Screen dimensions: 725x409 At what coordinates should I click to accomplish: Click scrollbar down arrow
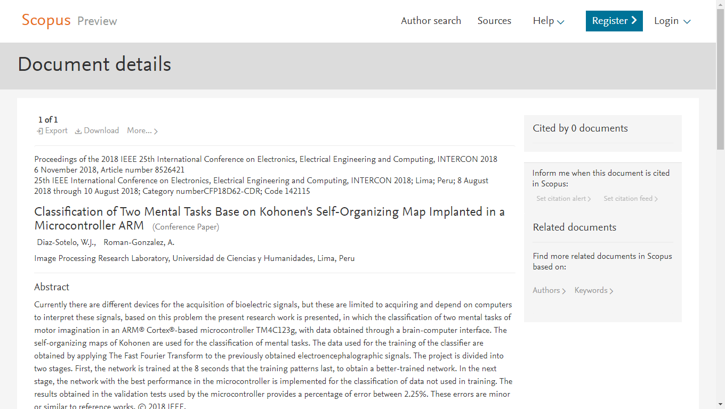[720, 404]
